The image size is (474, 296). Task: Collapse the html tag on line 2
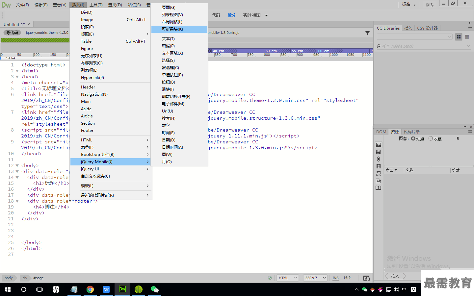[x=17, y=71]
